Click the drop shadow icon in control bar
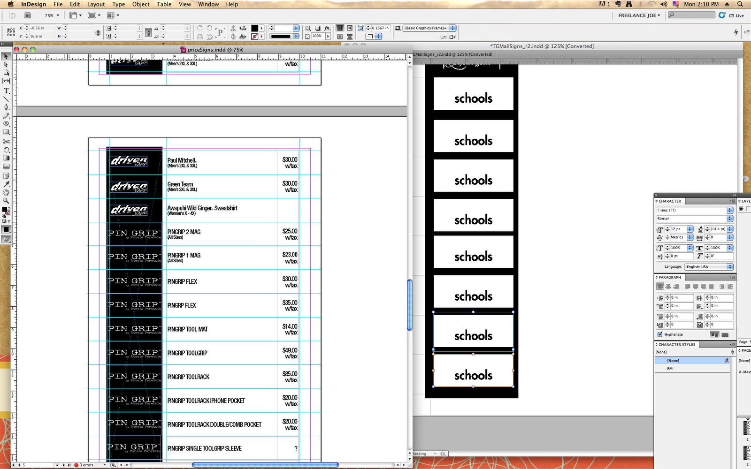The height and width of the screenshot is (469, 751). [x=318, y=28]
